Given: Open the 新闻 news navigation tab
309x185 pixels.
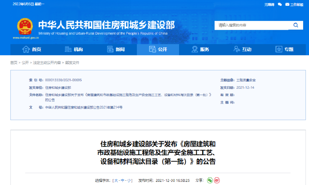Looking at the screenshot, I should (116, 49).
